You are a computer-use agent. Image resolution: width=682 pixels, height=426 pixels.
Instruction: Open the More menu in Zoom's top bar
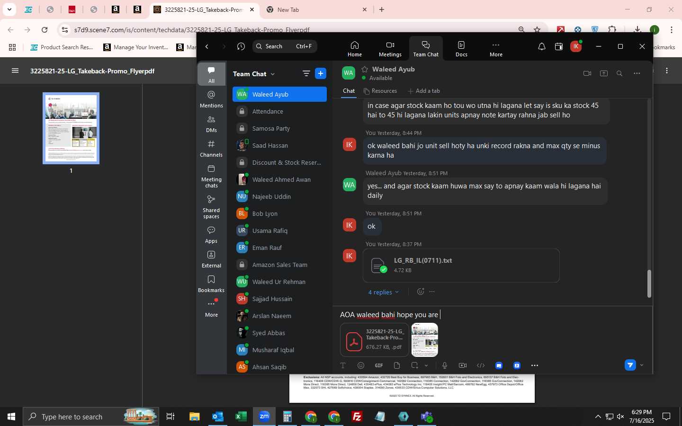pos(496,49)
